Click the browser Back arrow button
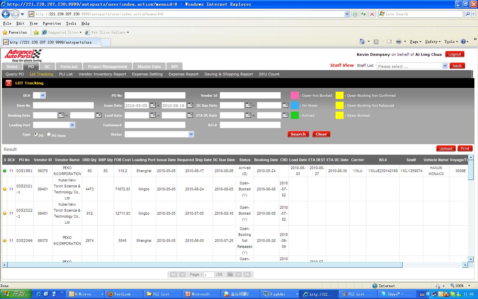Image resolution: width=478 pixels, height=299 pixels. click(x=6, y=14)
